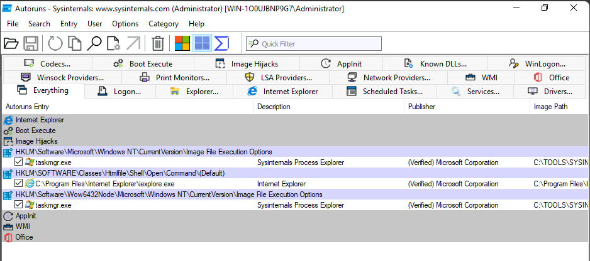Uncheck taskmgr.exe under Wow6432Node key

(18, 205)
